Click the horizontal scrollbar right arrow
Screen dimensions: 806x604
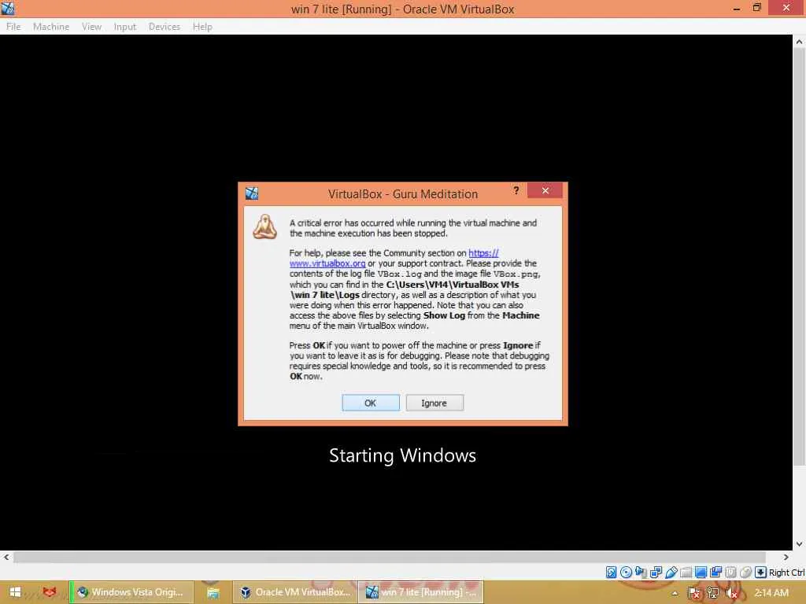(786, 557)
